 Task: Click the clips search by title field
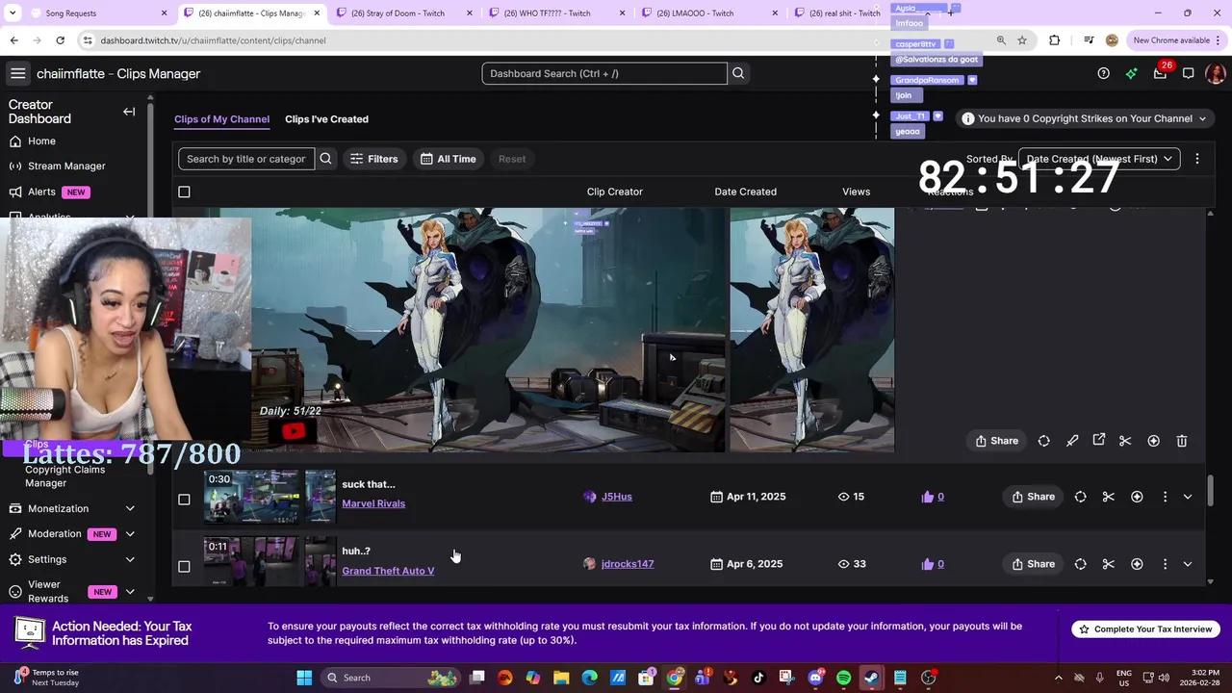(246, 159)
